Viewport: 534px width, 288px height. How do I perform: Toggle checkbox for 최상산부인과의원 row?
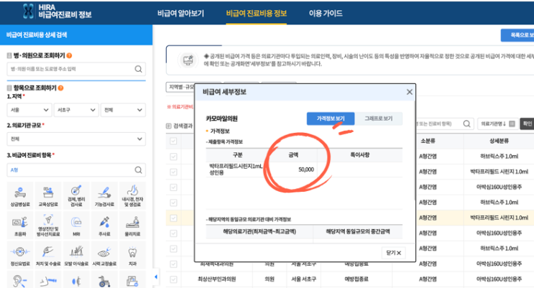[x=173, y=279]
